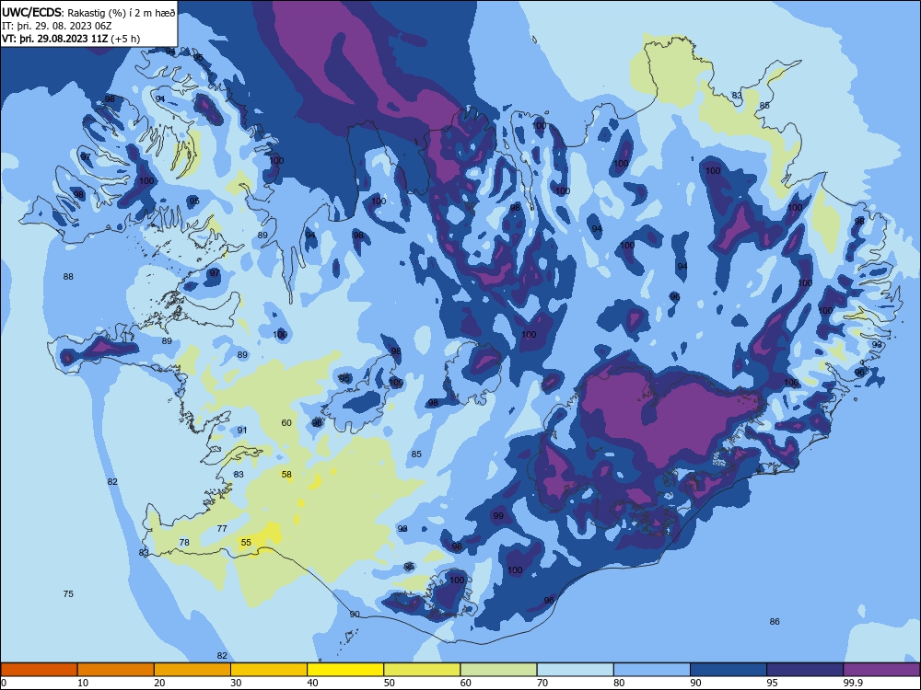Viewport: 921px width, 690px height.
Task: Click the '80' tick label on the legend
Action: pyautogui.click(x=620, y=683)
